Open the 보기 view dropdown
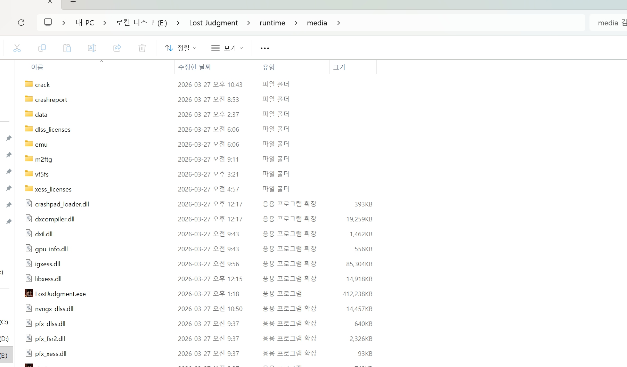Image resolution: width=627 pixels, height=367 pixels. (227, 48)
